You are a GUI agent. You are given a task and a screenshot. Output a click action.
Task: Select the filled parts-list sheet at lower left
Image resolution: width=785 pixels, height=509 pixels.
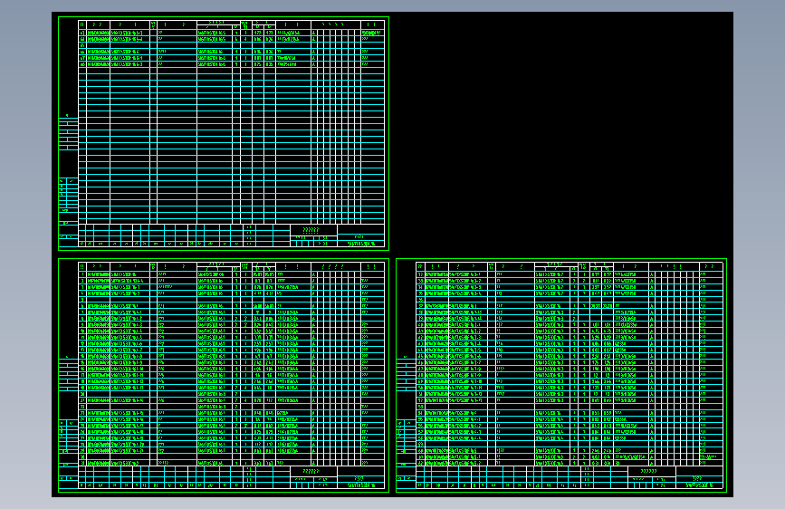click(224, 376)
